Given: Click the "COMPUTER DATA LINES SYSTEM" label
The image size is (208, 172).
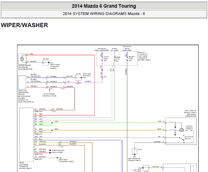Looking at the screenshot, I should (58, 151).
